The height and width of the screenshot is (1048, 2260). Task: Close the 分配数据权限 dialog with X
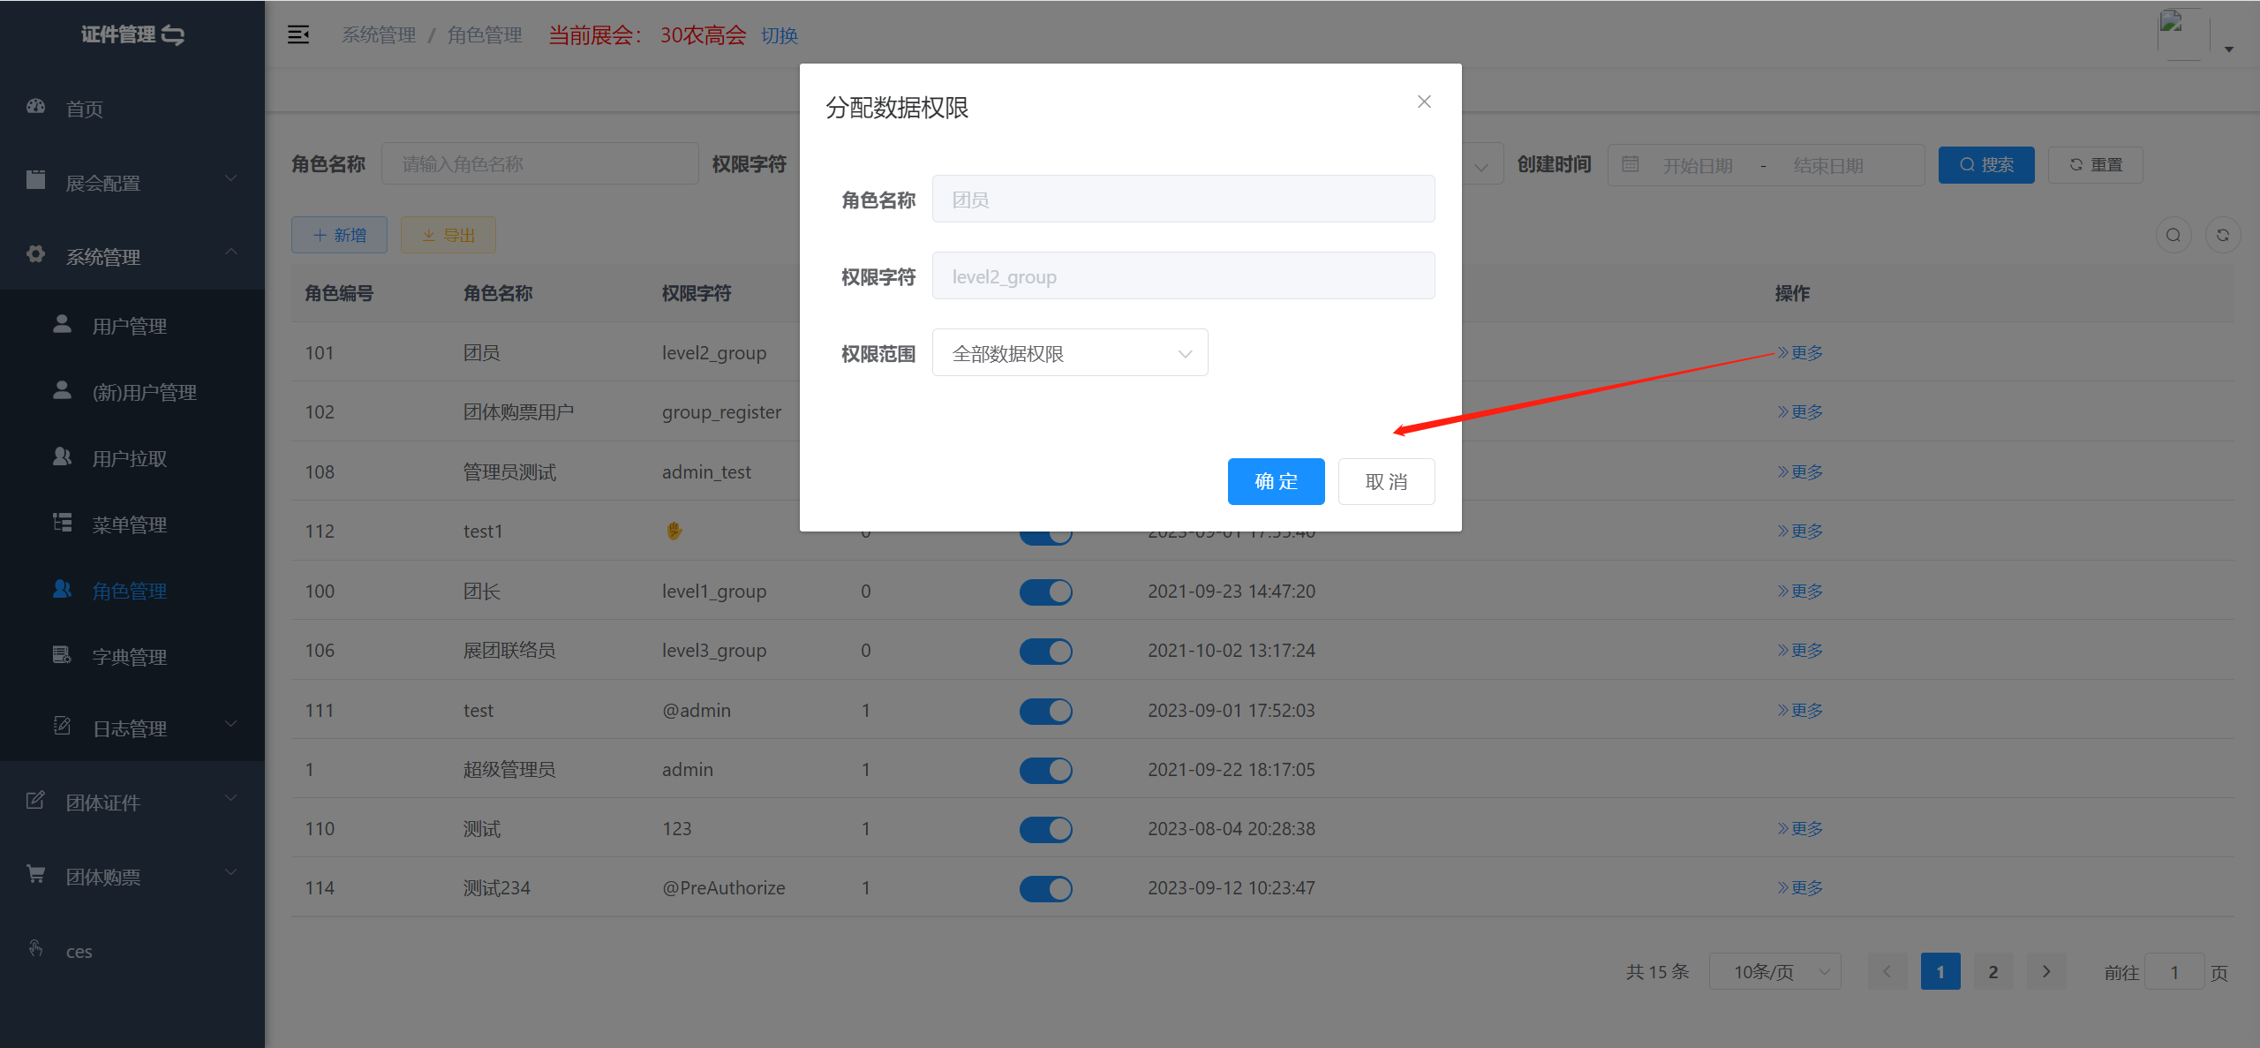1424,102
